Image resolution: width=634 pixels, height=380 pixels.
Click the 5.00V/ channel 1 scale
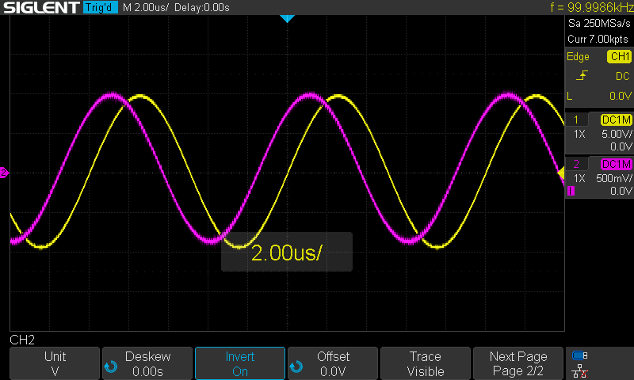click(617, 134)
